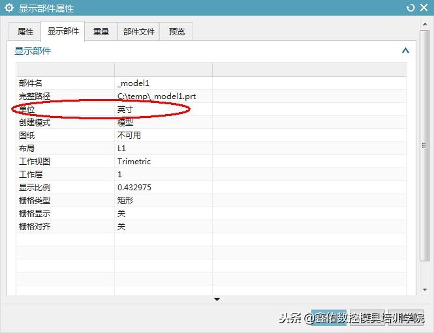Click the _model1 value cell
Viewport: 434px width, 333px height.
point(133,83)
